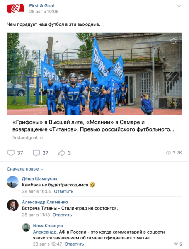Open the Griffins team article photo

[x=94, y=74]
